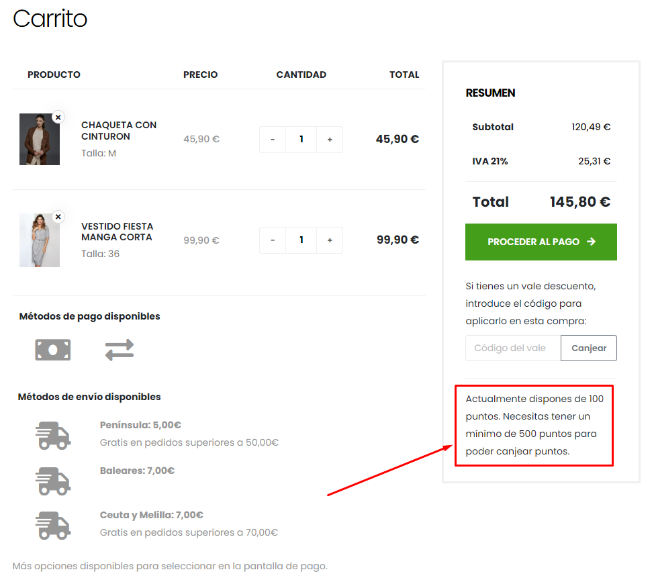
Task: Select quantity field for Chaqueta con Cinturon
Action: [301, 140]
